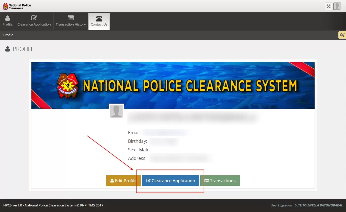Click the National Police Clearance logo
The image size is (346, 212).
tap(17, 7)
